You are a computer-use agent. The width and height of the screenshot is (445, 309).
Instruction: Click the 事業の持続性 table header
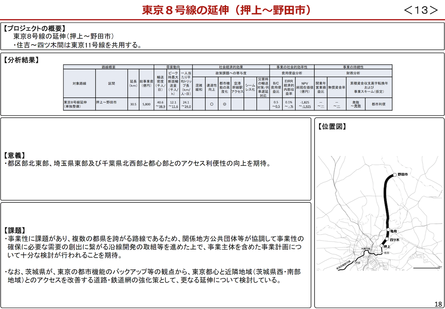pos(353,67)
